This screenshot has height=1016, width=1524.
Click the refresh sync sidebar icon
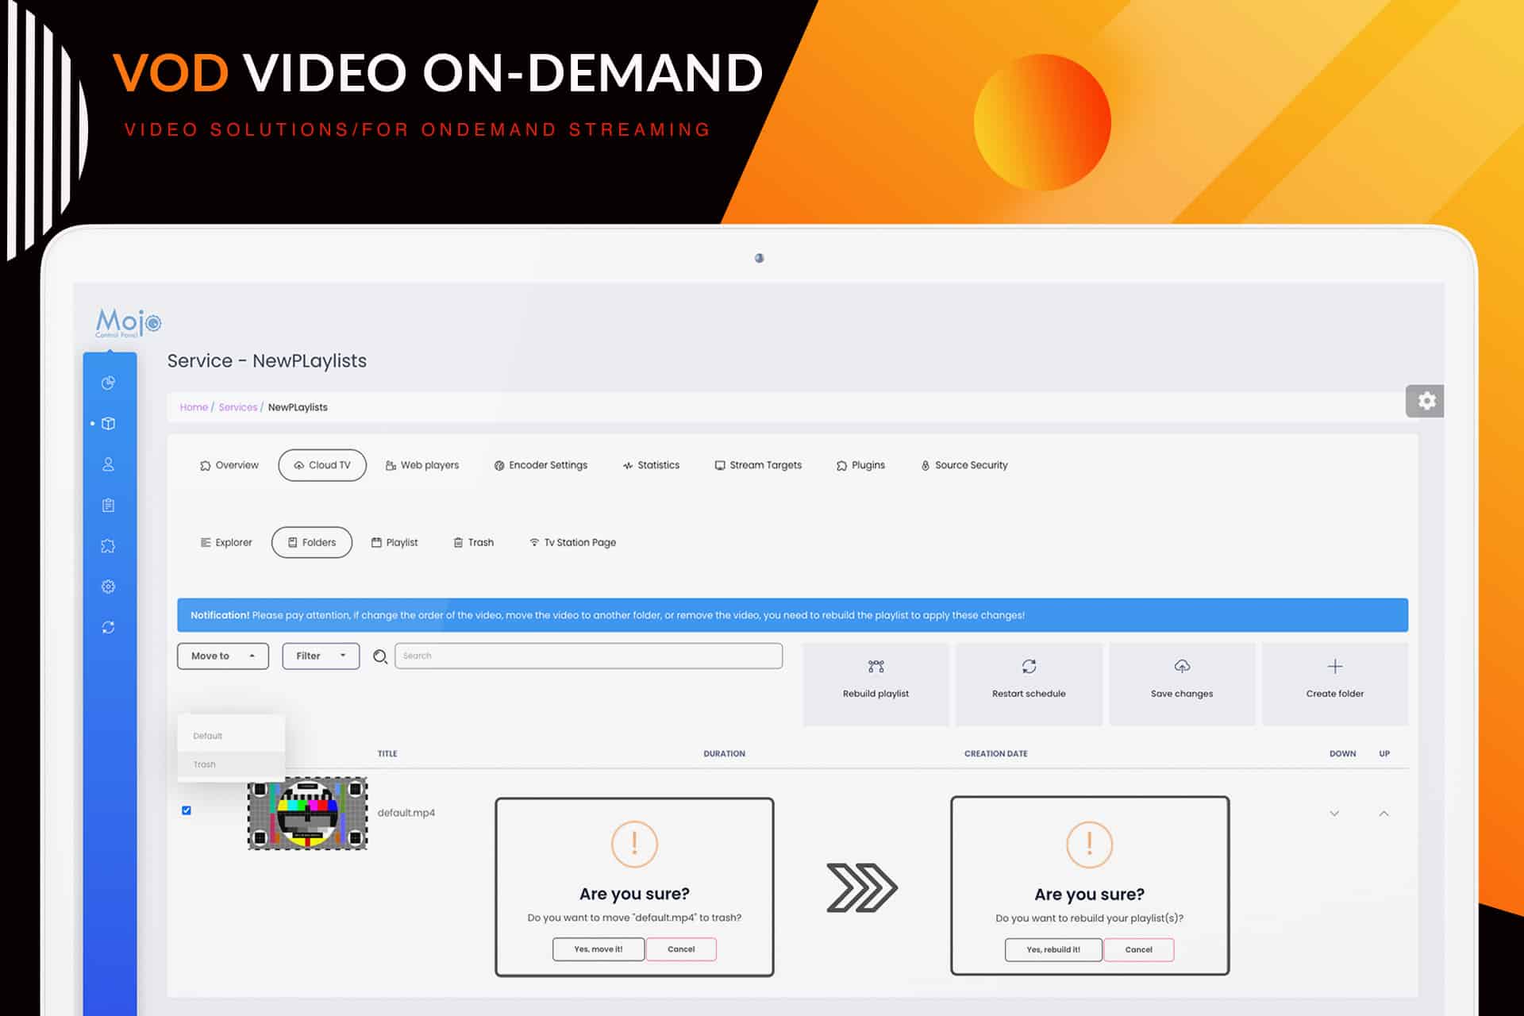(x=109, y=627)
